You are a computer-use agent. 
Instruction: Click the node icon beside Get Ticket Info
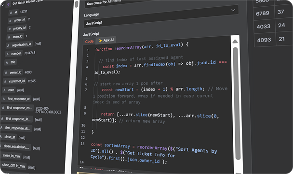[x=8, y=4]
